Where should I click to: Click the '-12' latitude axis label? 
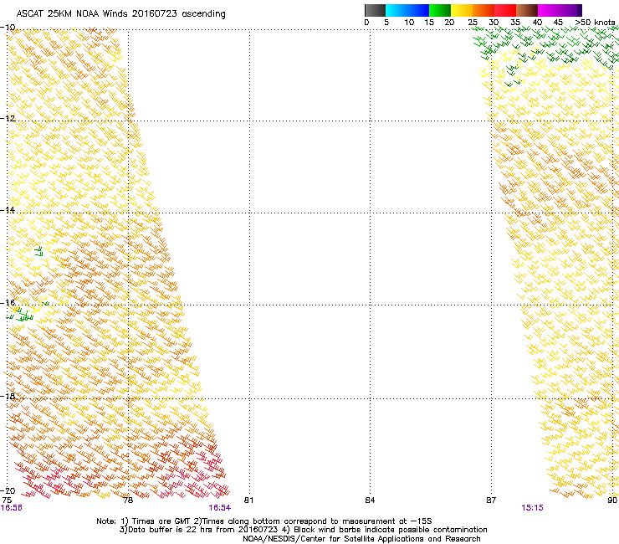8,119
